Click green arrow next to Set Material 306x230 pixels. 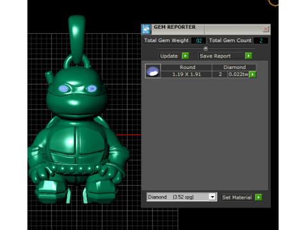pyautogui.click(x=259, y=197)
